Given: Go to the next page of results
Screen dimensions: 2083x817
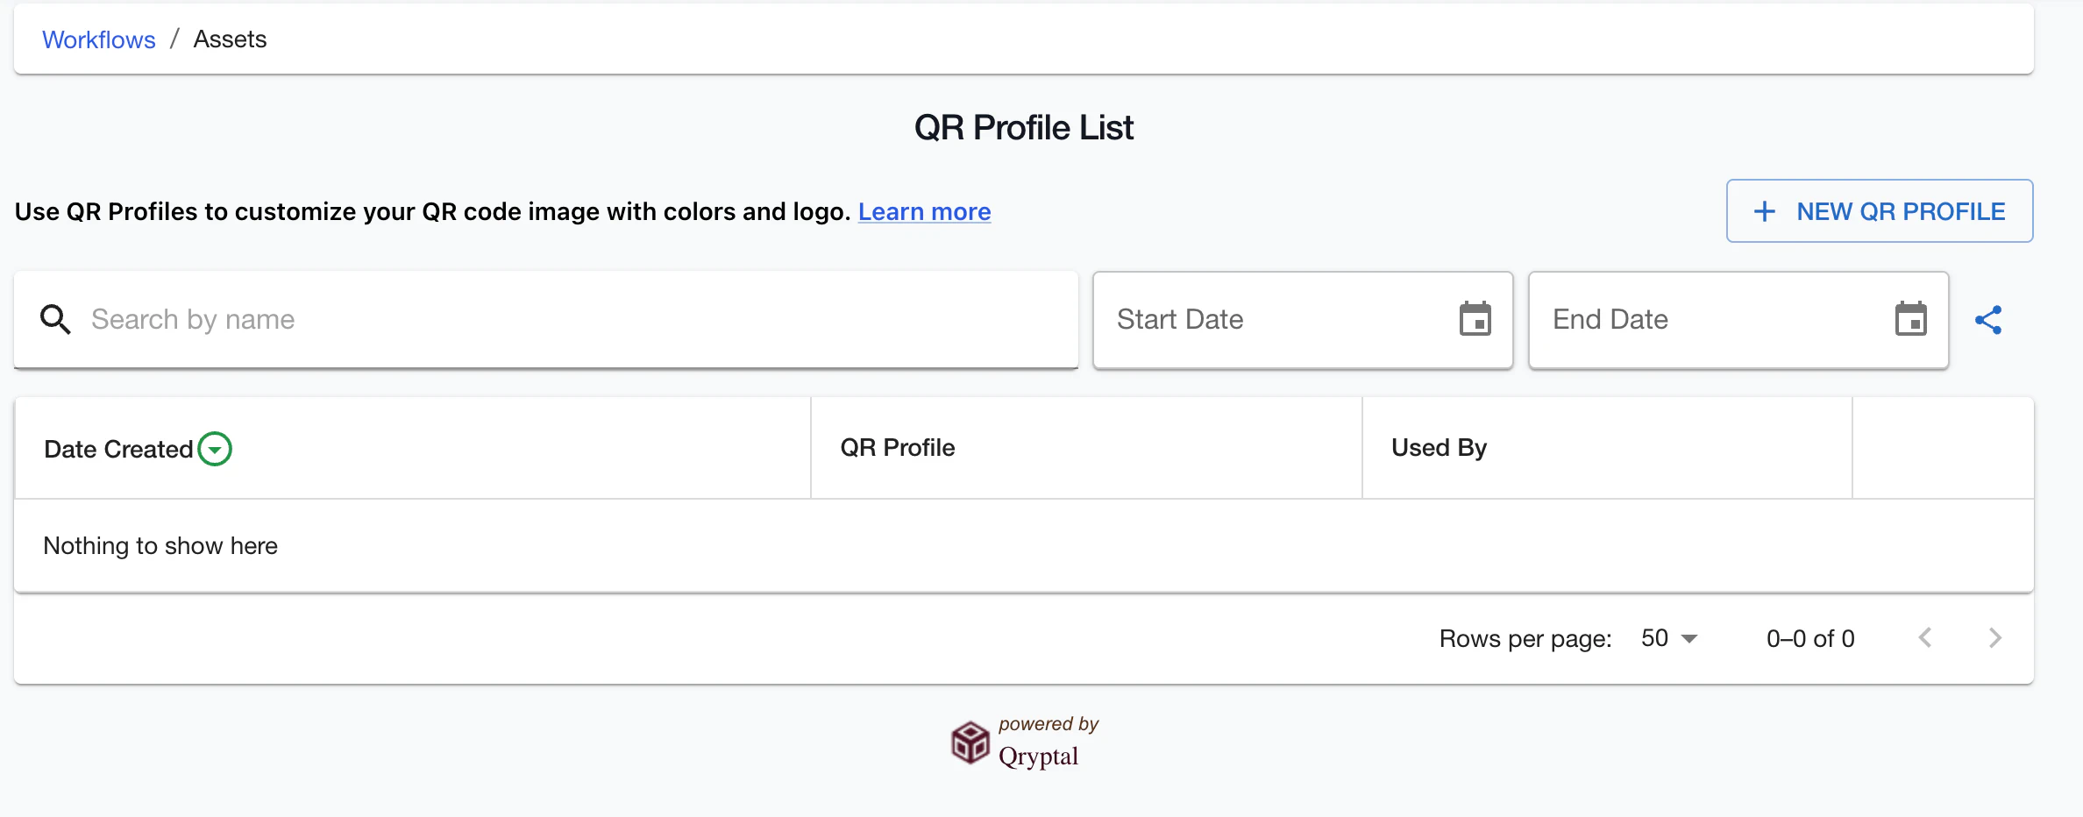Looking at the screenshot, I should click(x=1996, y=638).
